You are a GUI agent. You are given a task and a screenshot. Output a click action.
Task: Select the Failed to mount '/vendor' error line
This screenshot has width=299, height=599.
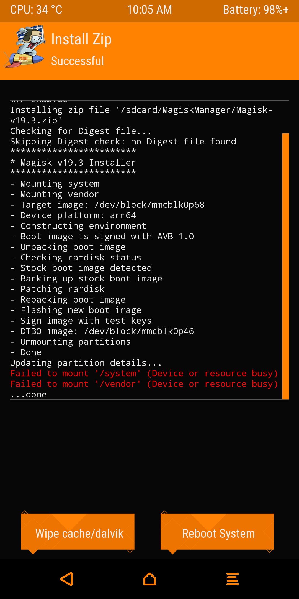tap(144, 384)
